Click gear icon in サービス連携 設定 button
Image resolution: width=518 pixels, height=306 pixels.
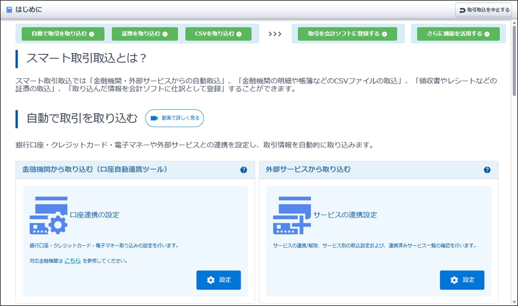tap(454, 280)
